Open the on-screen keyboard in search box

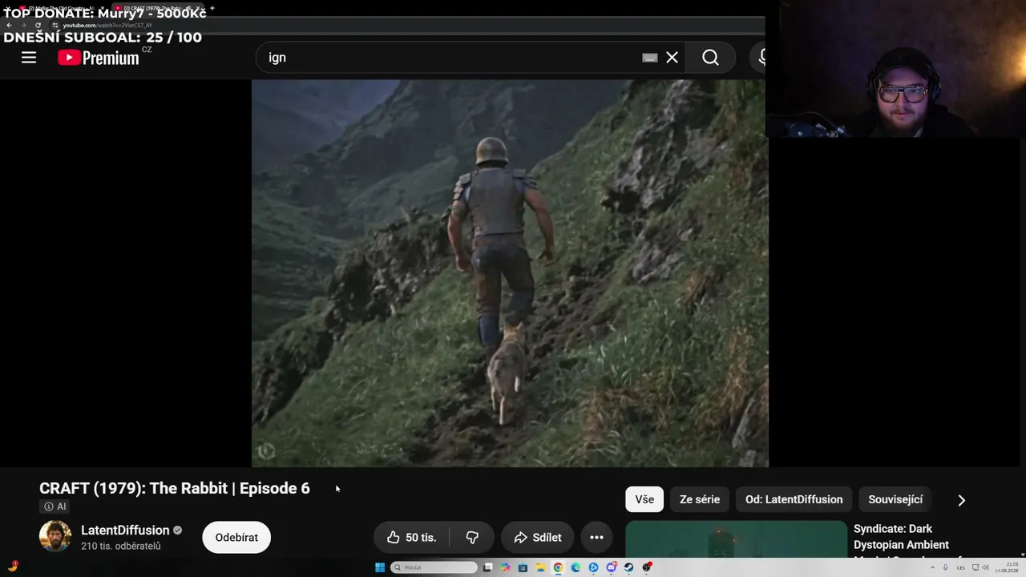coord(650,58)
